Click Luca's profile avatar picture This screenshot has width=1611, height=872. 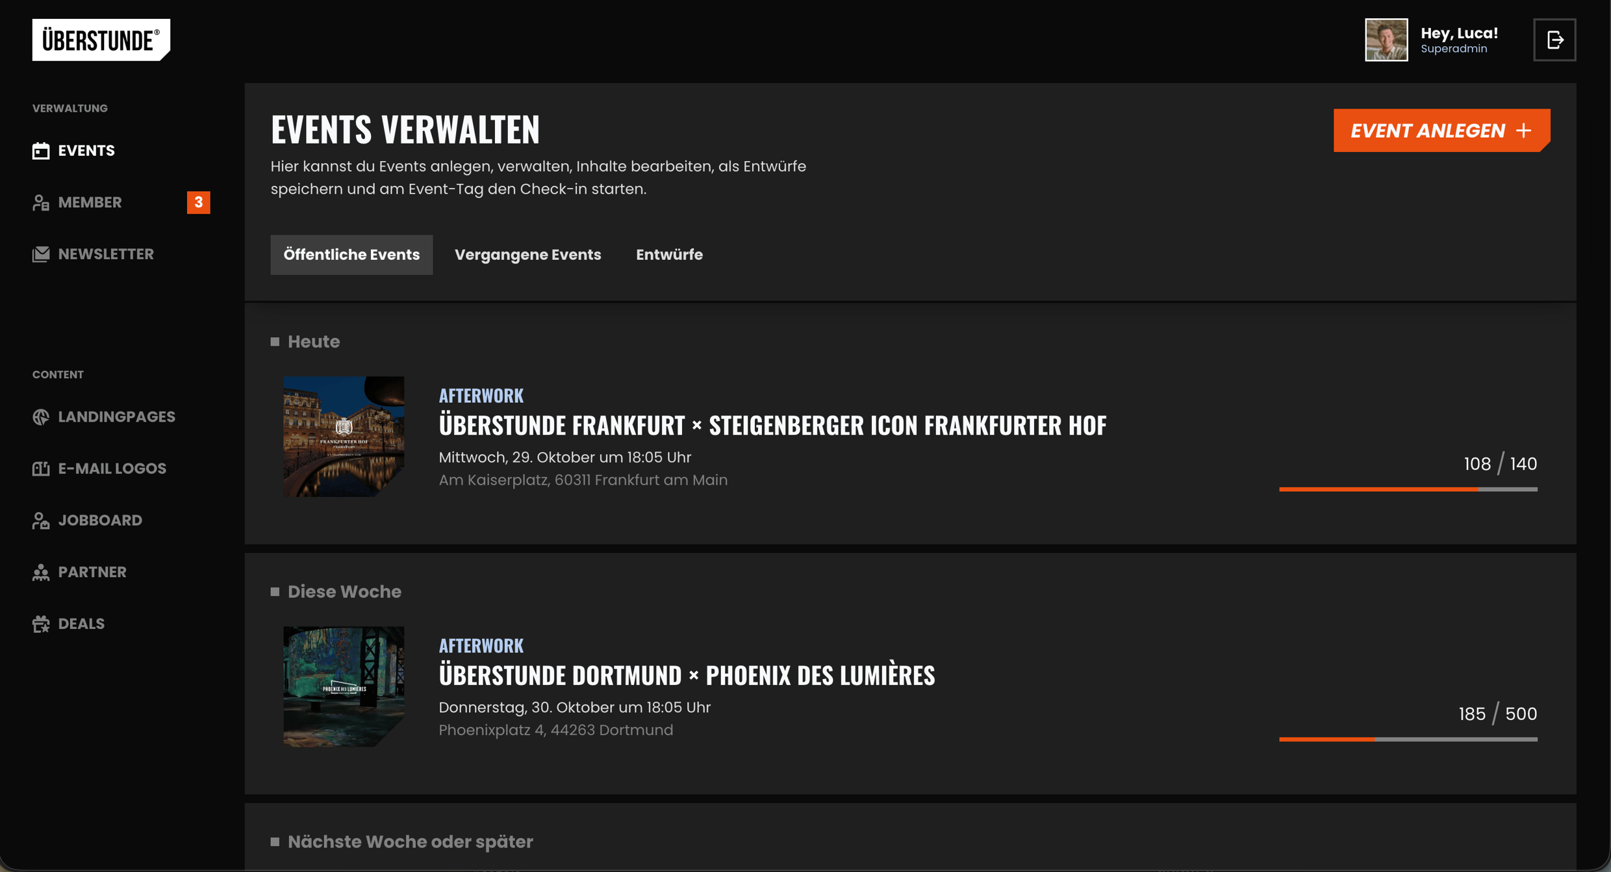[1386, 40]
